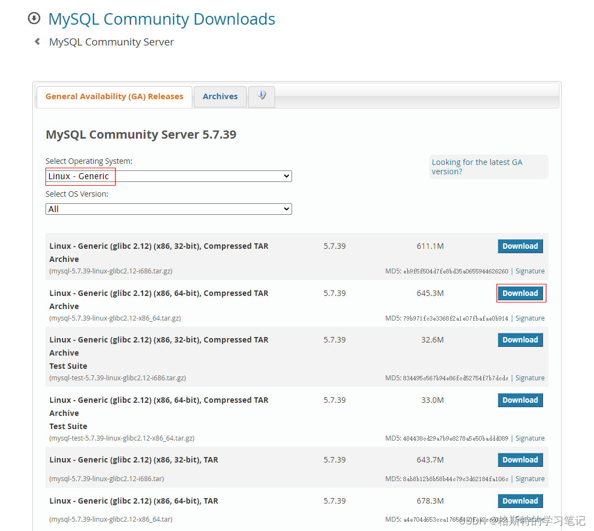Open the information icon tab
Screen dimensions: 594x531
(261, 96)
